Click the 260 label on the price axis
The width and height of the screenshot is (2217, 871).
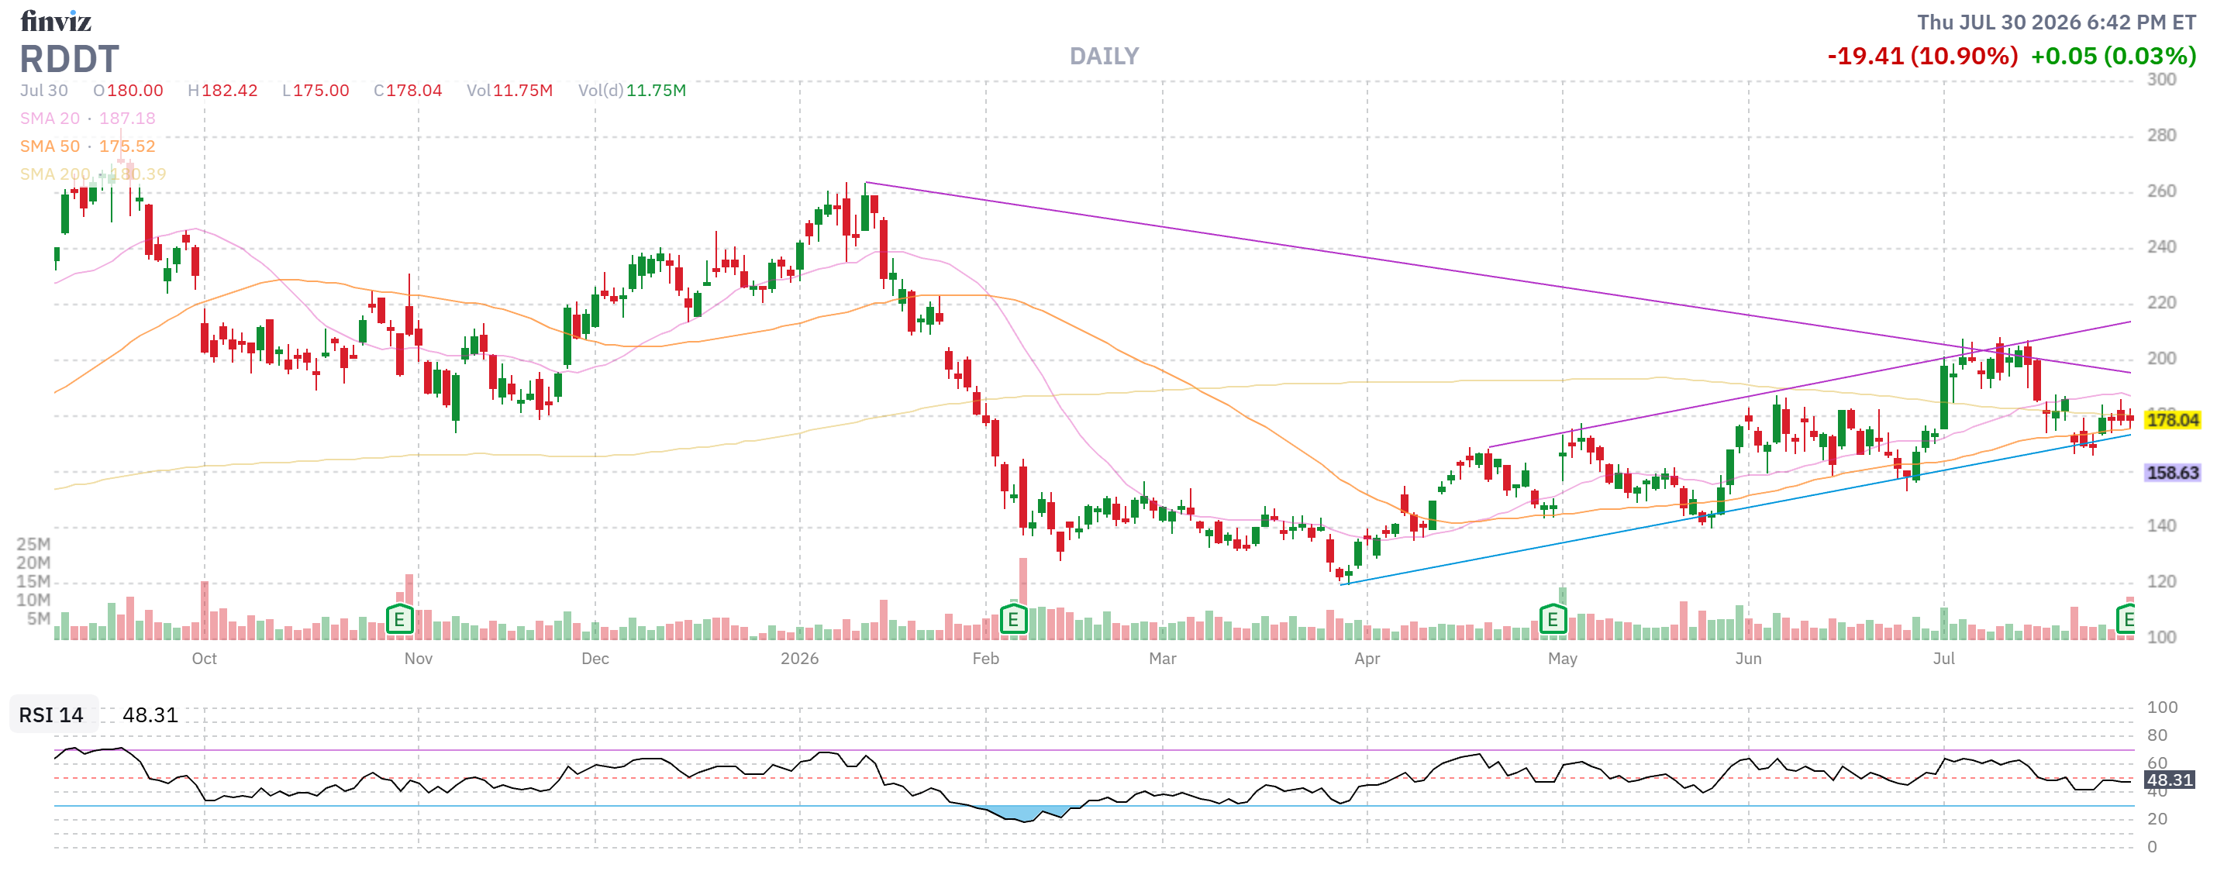(2161, 191)
